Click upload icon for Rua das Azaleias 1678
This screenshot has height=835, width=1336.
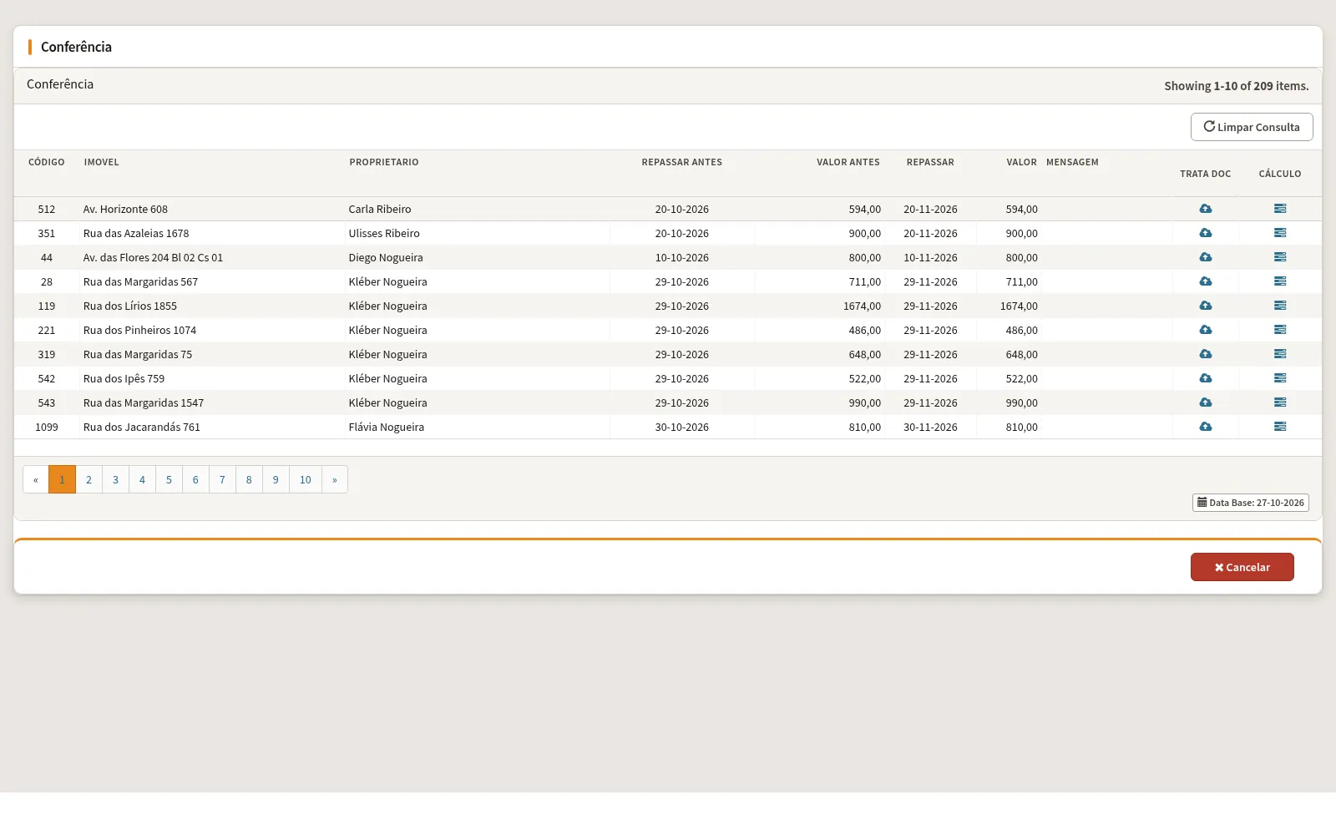tap(1206, 233)
